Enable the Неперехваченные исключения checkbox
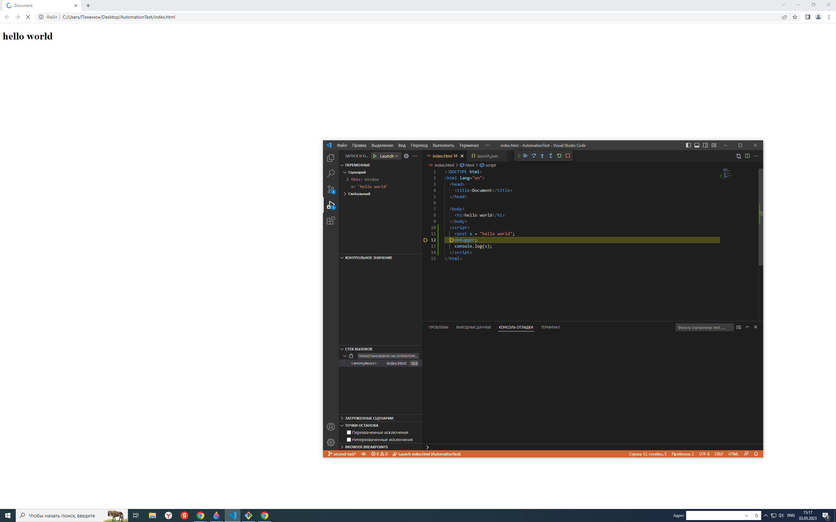 point(349,439)
